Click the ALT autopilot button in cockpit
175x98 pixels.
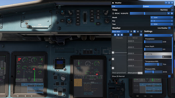(92, 20)
